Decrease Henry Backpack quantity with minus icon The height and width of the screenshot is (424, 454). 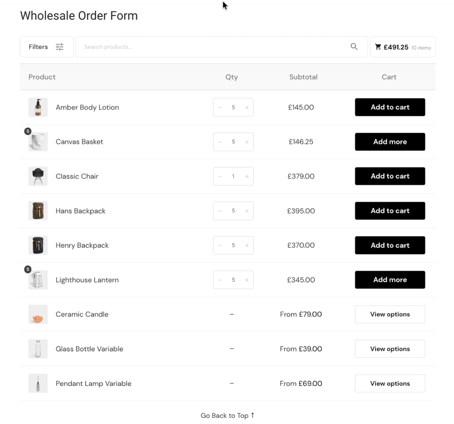[x=219, y=245]
